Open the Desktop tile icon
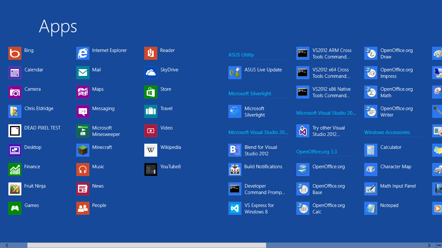The height and width of the screenshot is (248, 442). [x=15, y=150]
